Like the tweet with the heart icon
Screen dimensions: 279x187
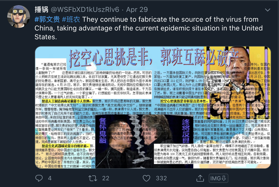point(146,178)
